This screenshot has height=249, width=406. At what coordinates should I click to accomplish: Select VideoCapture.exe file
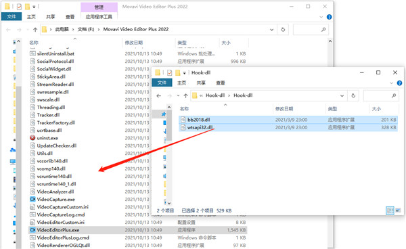pos(55,200)
